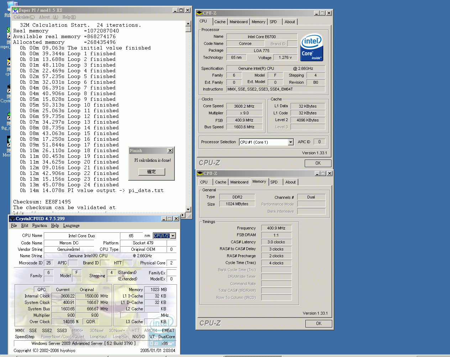This screenshot has height=357, width=450.
Task: Close the Finish dialog with its X button
Action: tap(170, 151)
